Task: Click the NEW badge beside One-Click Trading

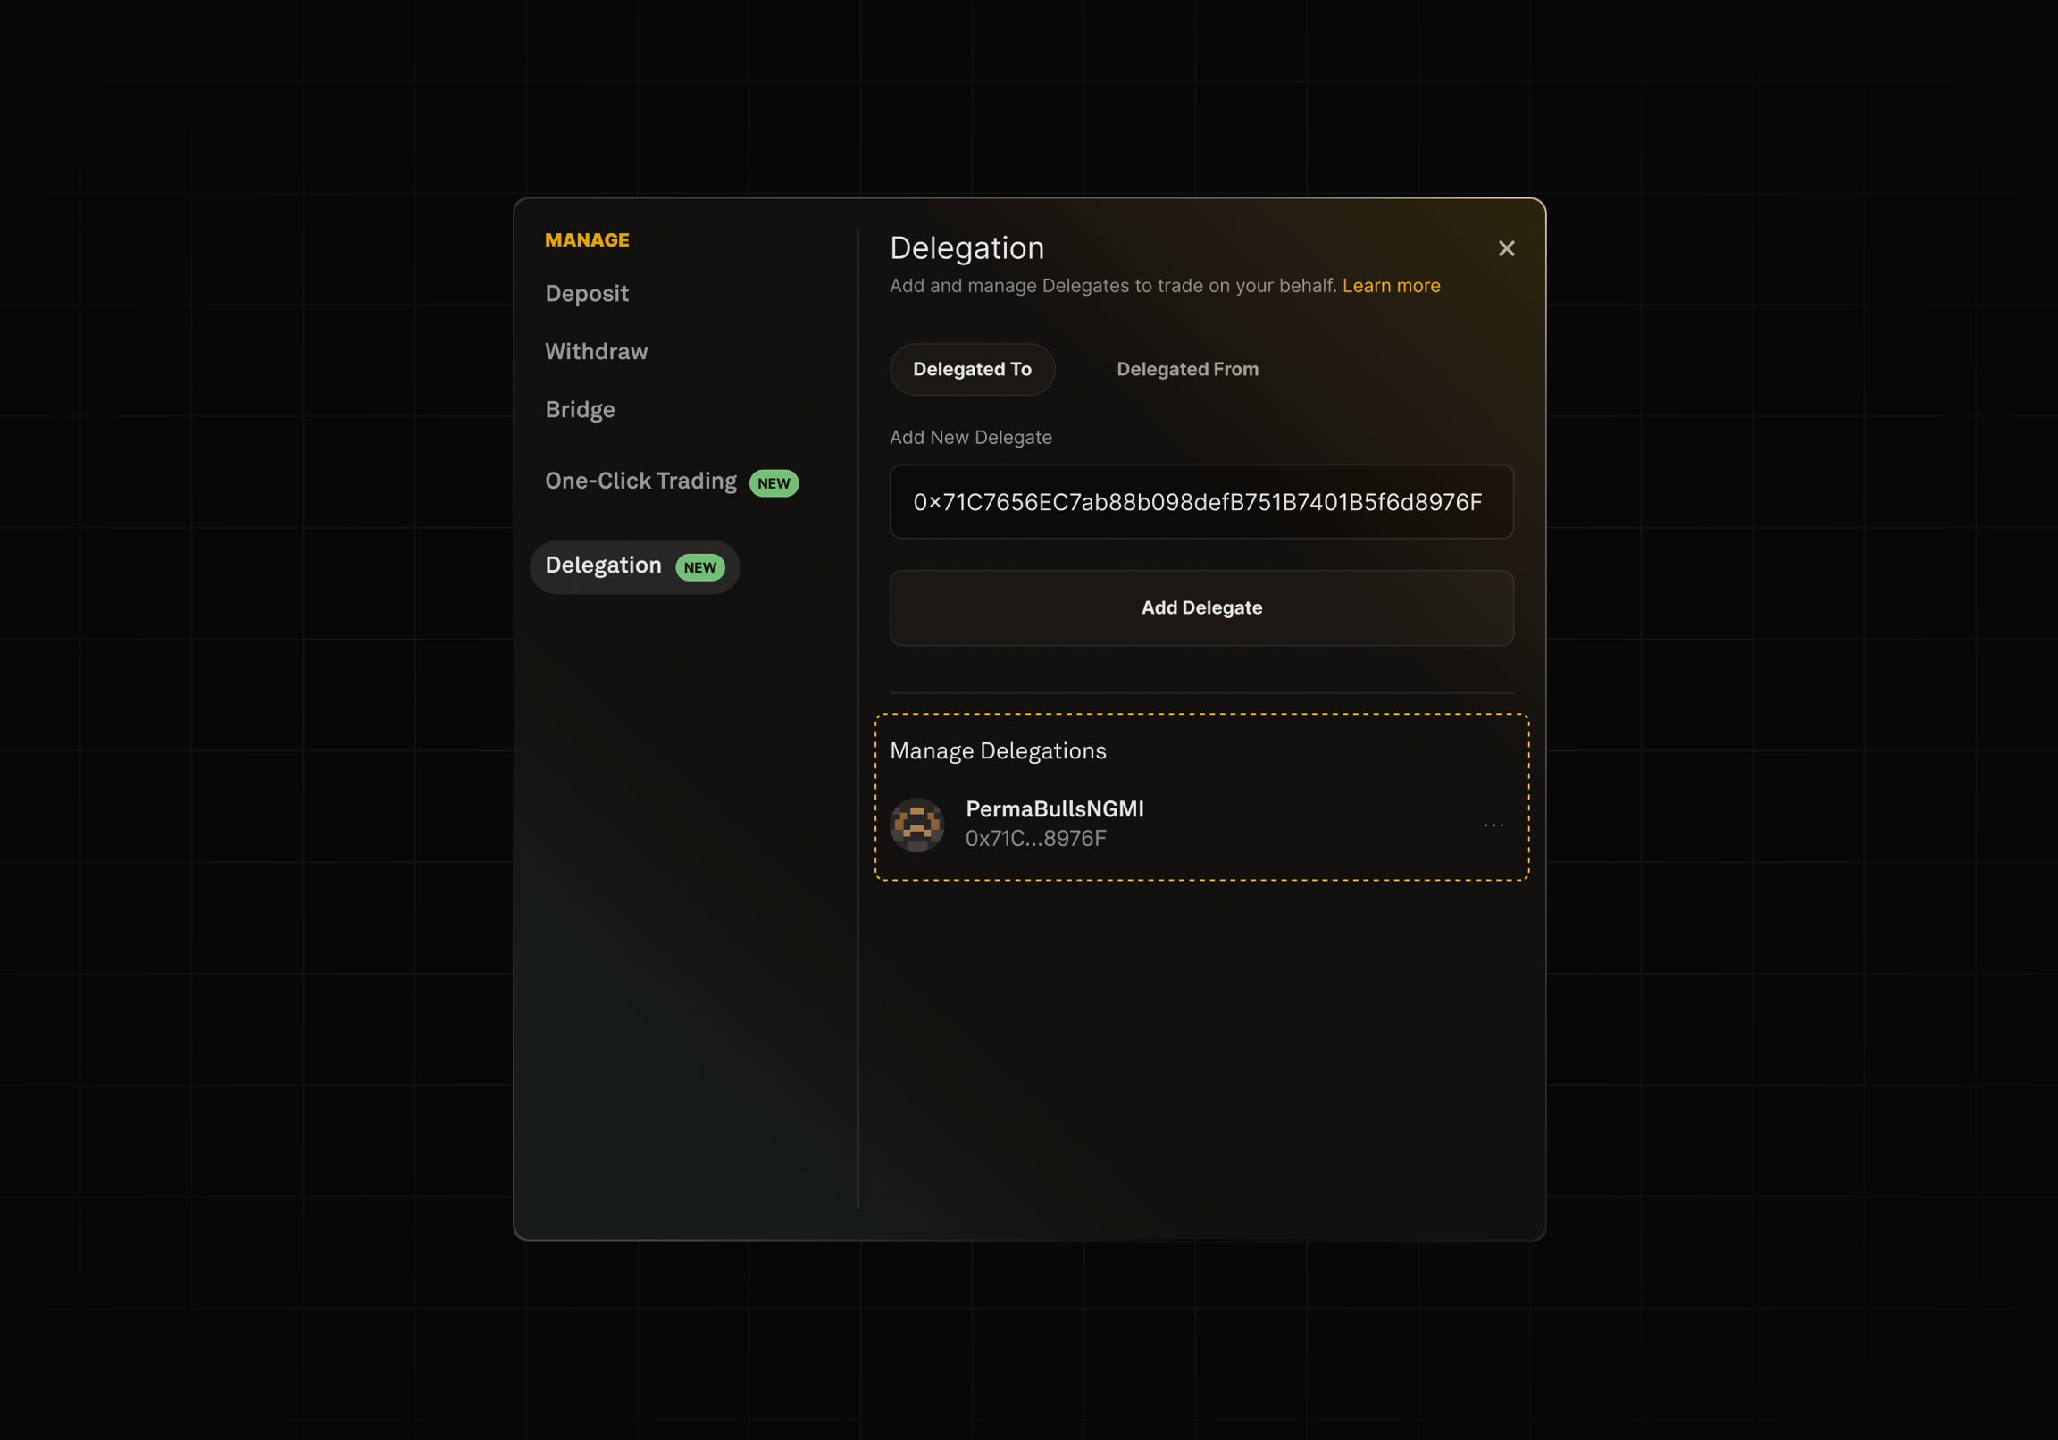Action: coord(773,483)
